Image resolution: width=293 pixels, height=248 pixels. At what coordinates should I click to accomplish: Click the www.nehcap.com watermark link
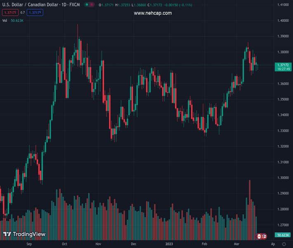pos(153,13)
